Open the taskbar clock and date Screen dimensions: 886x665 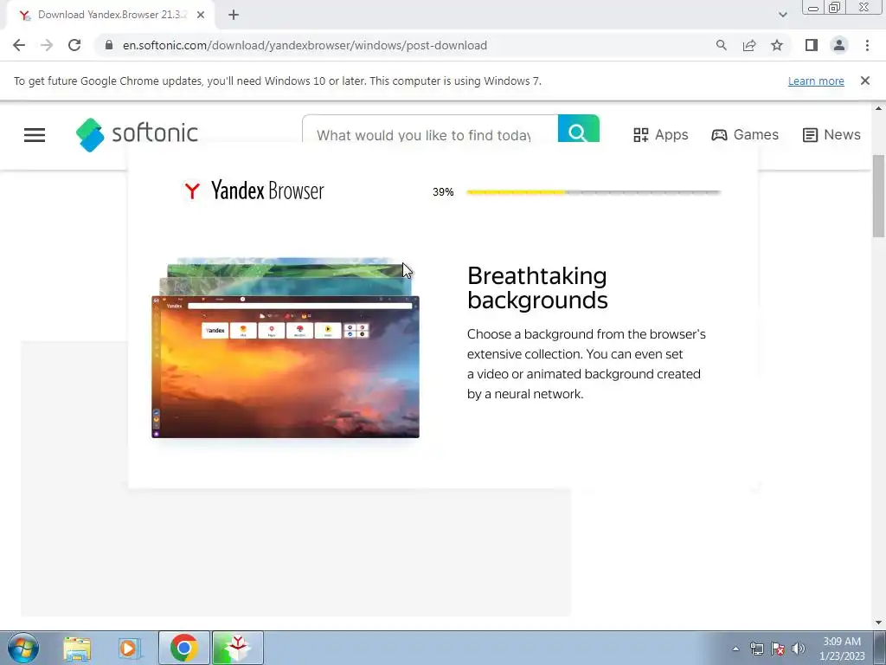842,649
